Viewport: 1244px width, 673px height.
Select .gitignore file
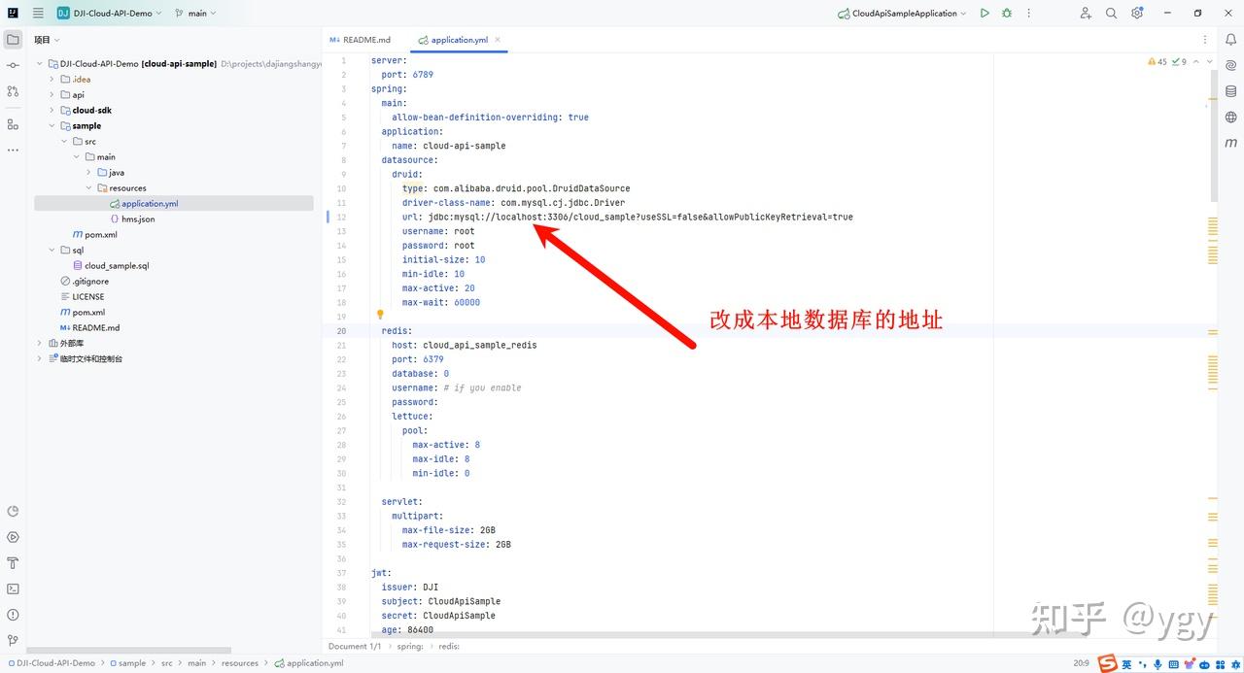point(84,282)
